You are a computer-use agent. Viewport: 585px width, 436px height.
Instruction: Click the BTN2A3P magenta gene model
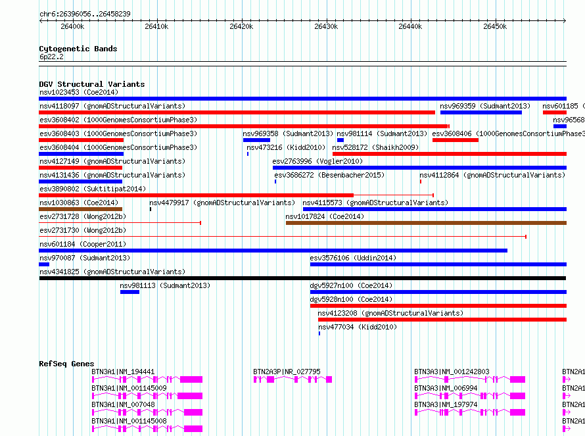click(x=293, y=379)
